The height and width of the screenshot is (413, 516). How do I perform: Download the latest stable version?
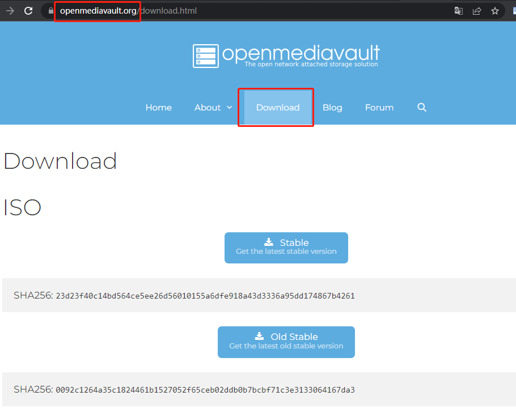(x=286, y=248)
